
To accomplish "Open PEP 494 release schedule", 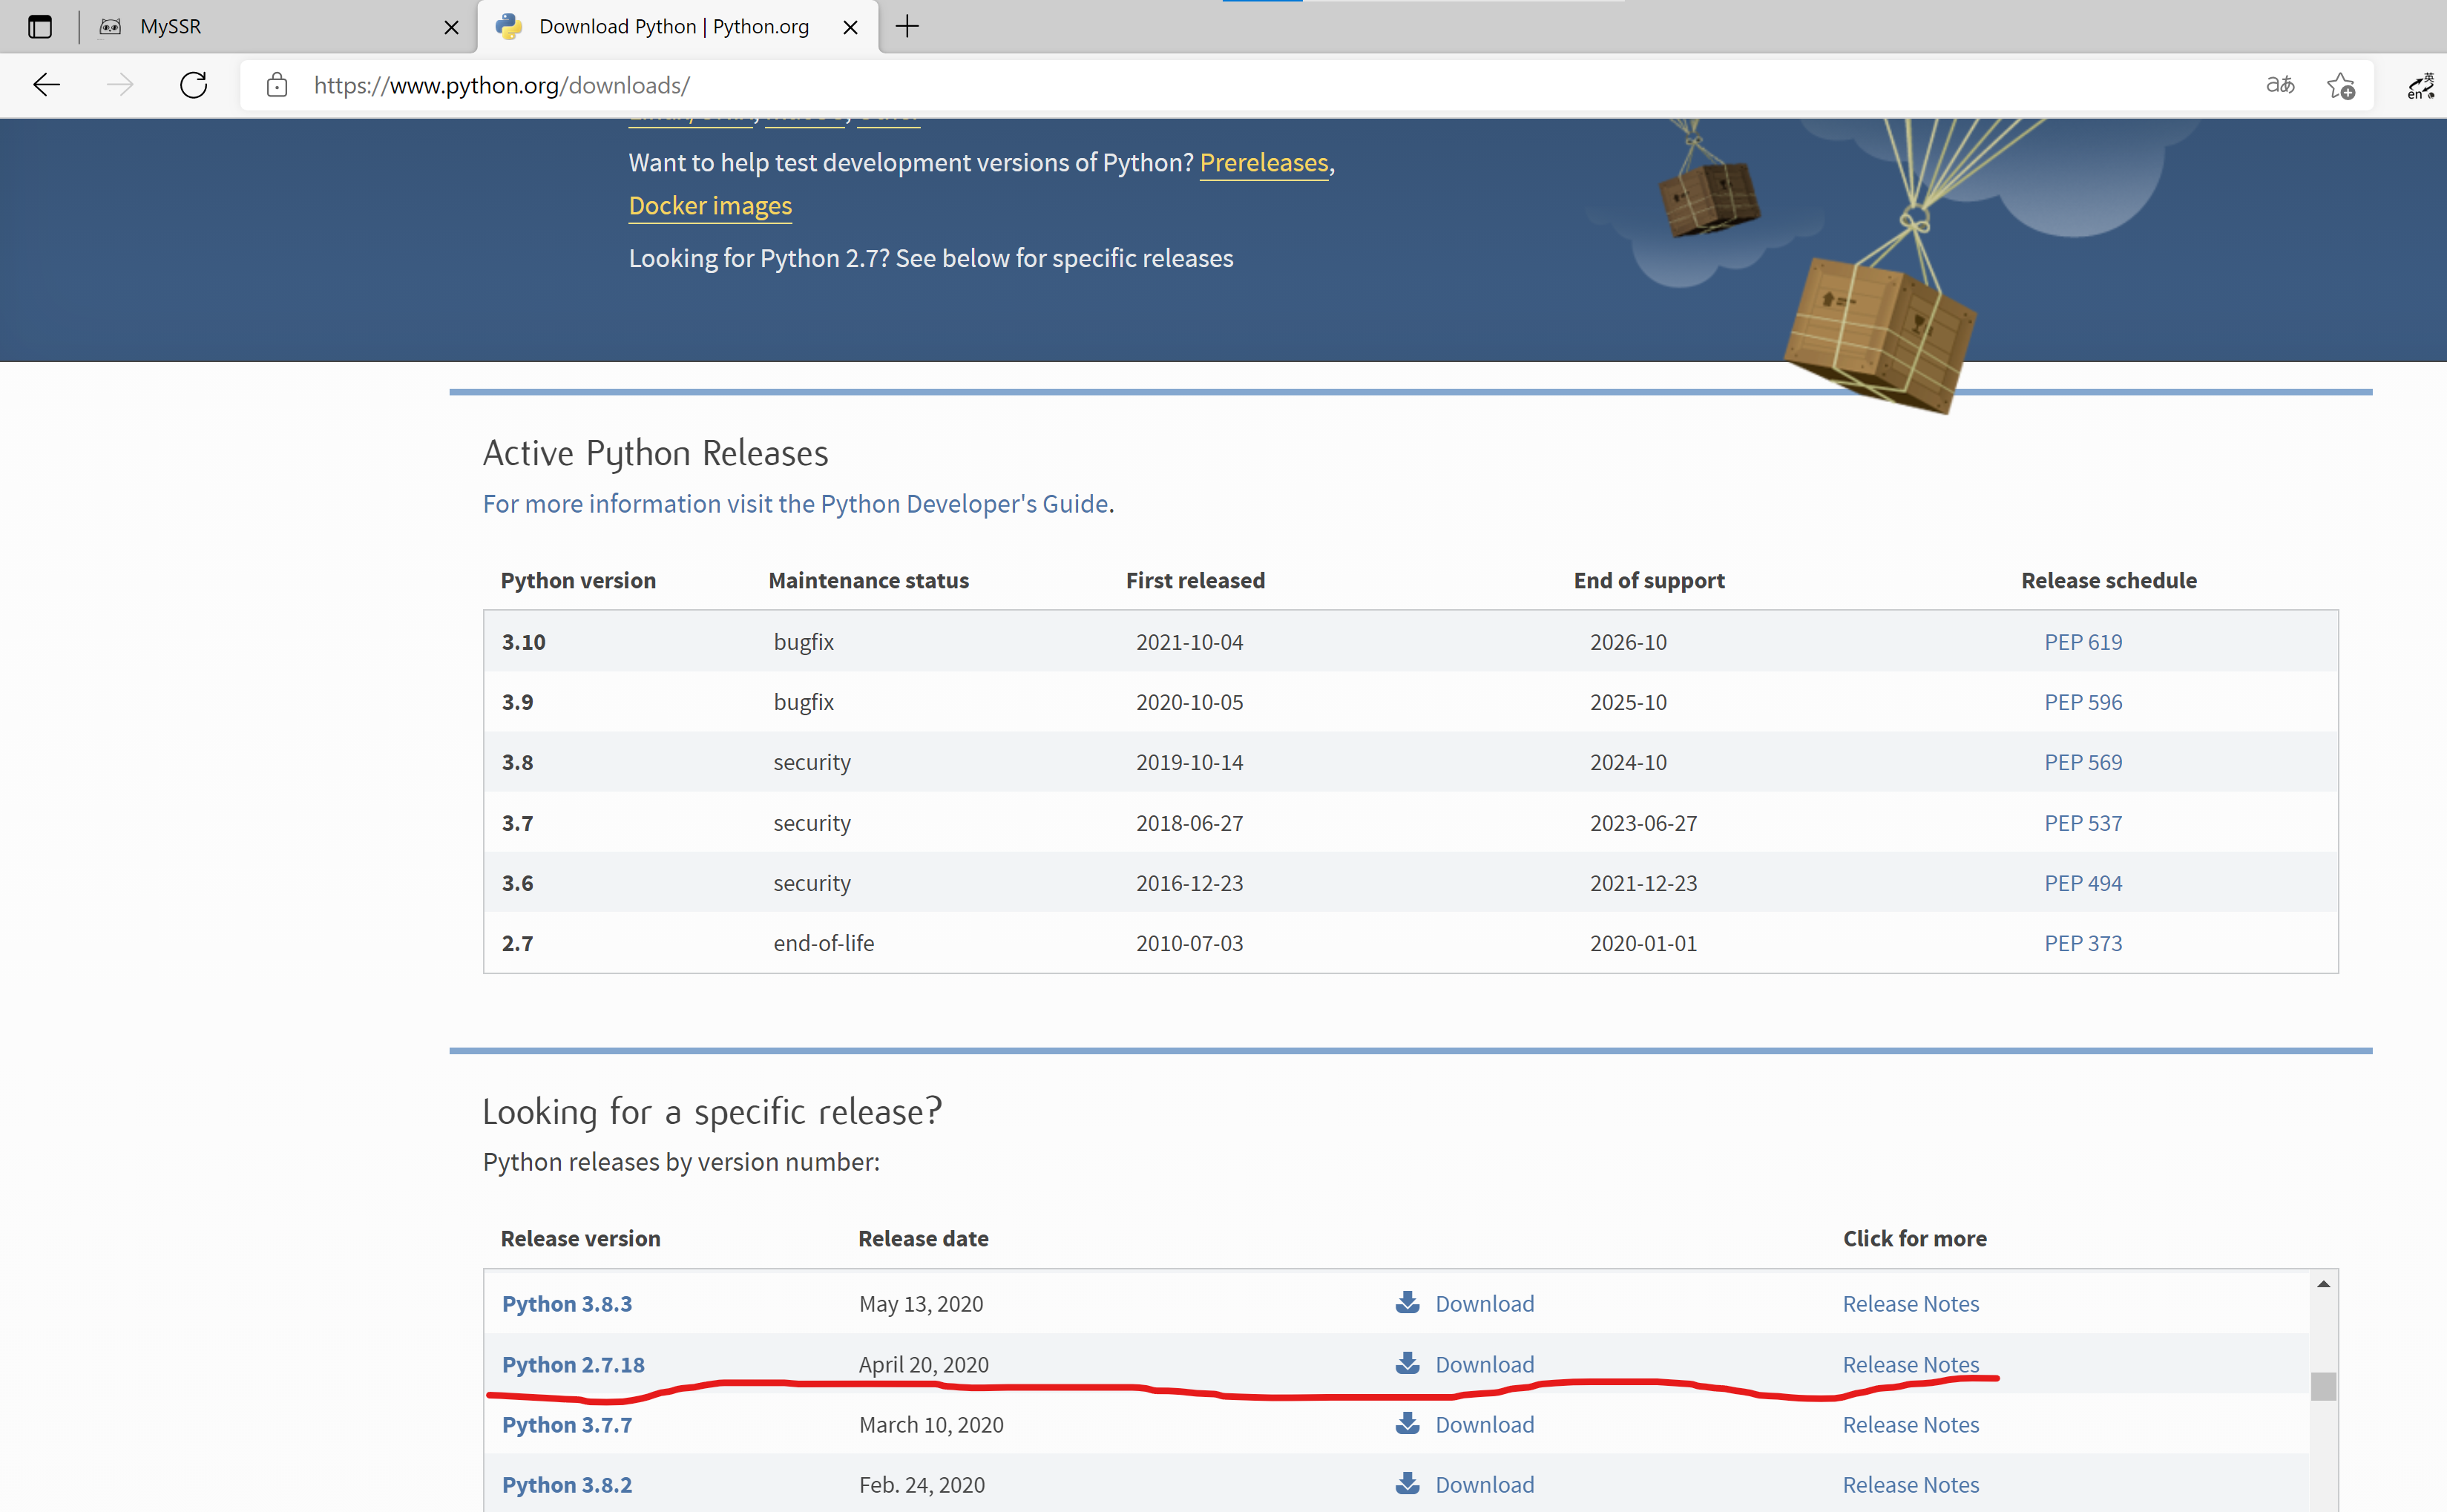I will point(2083,883).
